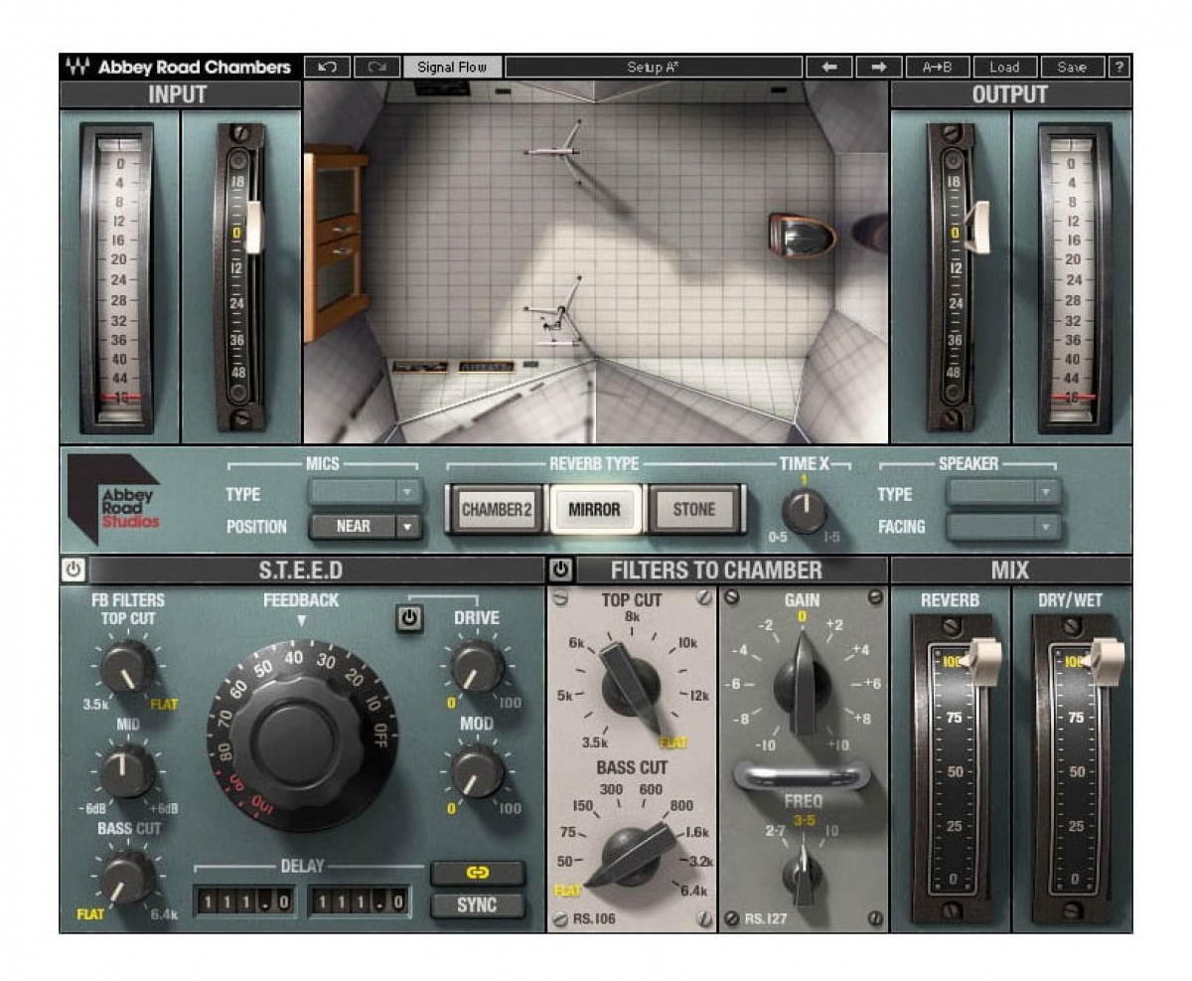This screenshot has width=1192, height=981.
Task: Click the RS.106 BASS CUT knob
Action: [631, 857]
